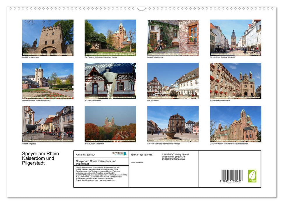Click the calendar hanger notch at top center
This screenshot has width=283, height=204.
coord(142,8)
